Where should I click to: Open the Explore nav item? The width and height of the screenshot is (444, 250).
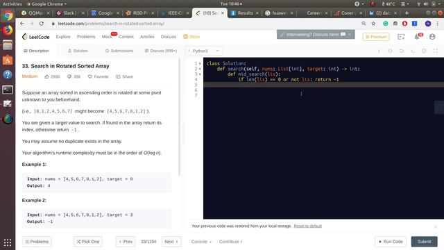pos(63,37)
